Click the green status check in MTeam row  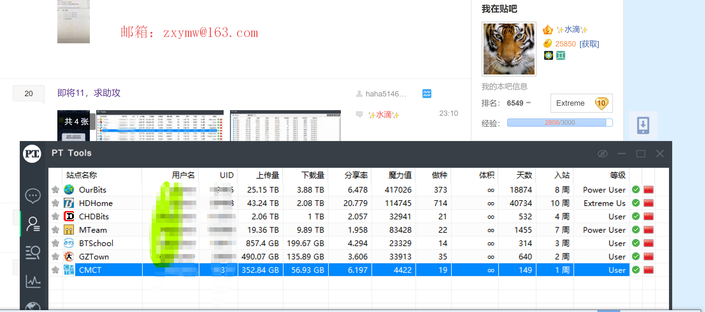[636, 230]
